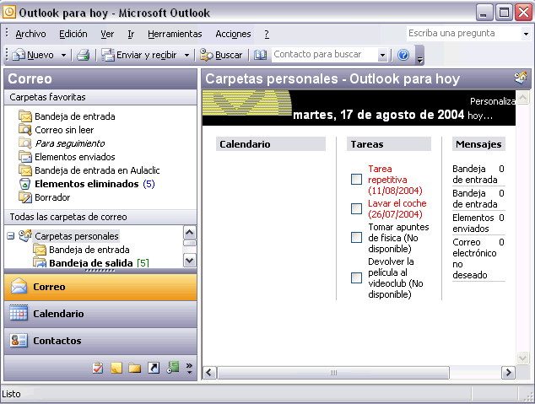Image resolution: width=535 pixels, height=404 pixels.
Task: Click the Bandeja de entrada favorite folder icon
Action: 25,116
